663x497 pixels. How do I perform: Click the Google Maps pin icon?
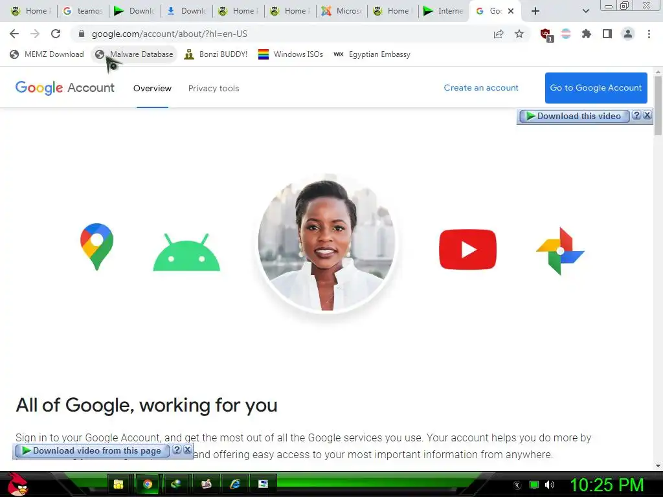97,247
